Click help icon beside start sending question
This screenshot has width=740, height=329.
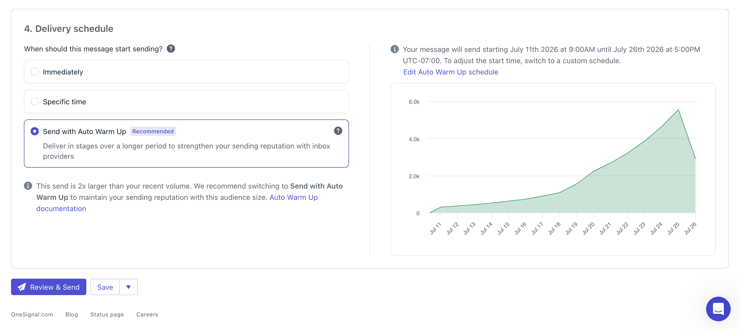pos(171,49)
